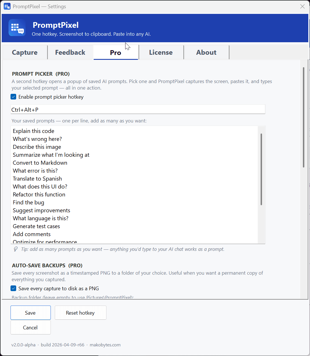This screenshot has width=310, height=356.
Task: Open the makobytes.com link in the footer
Action: [x=105, y=345]
